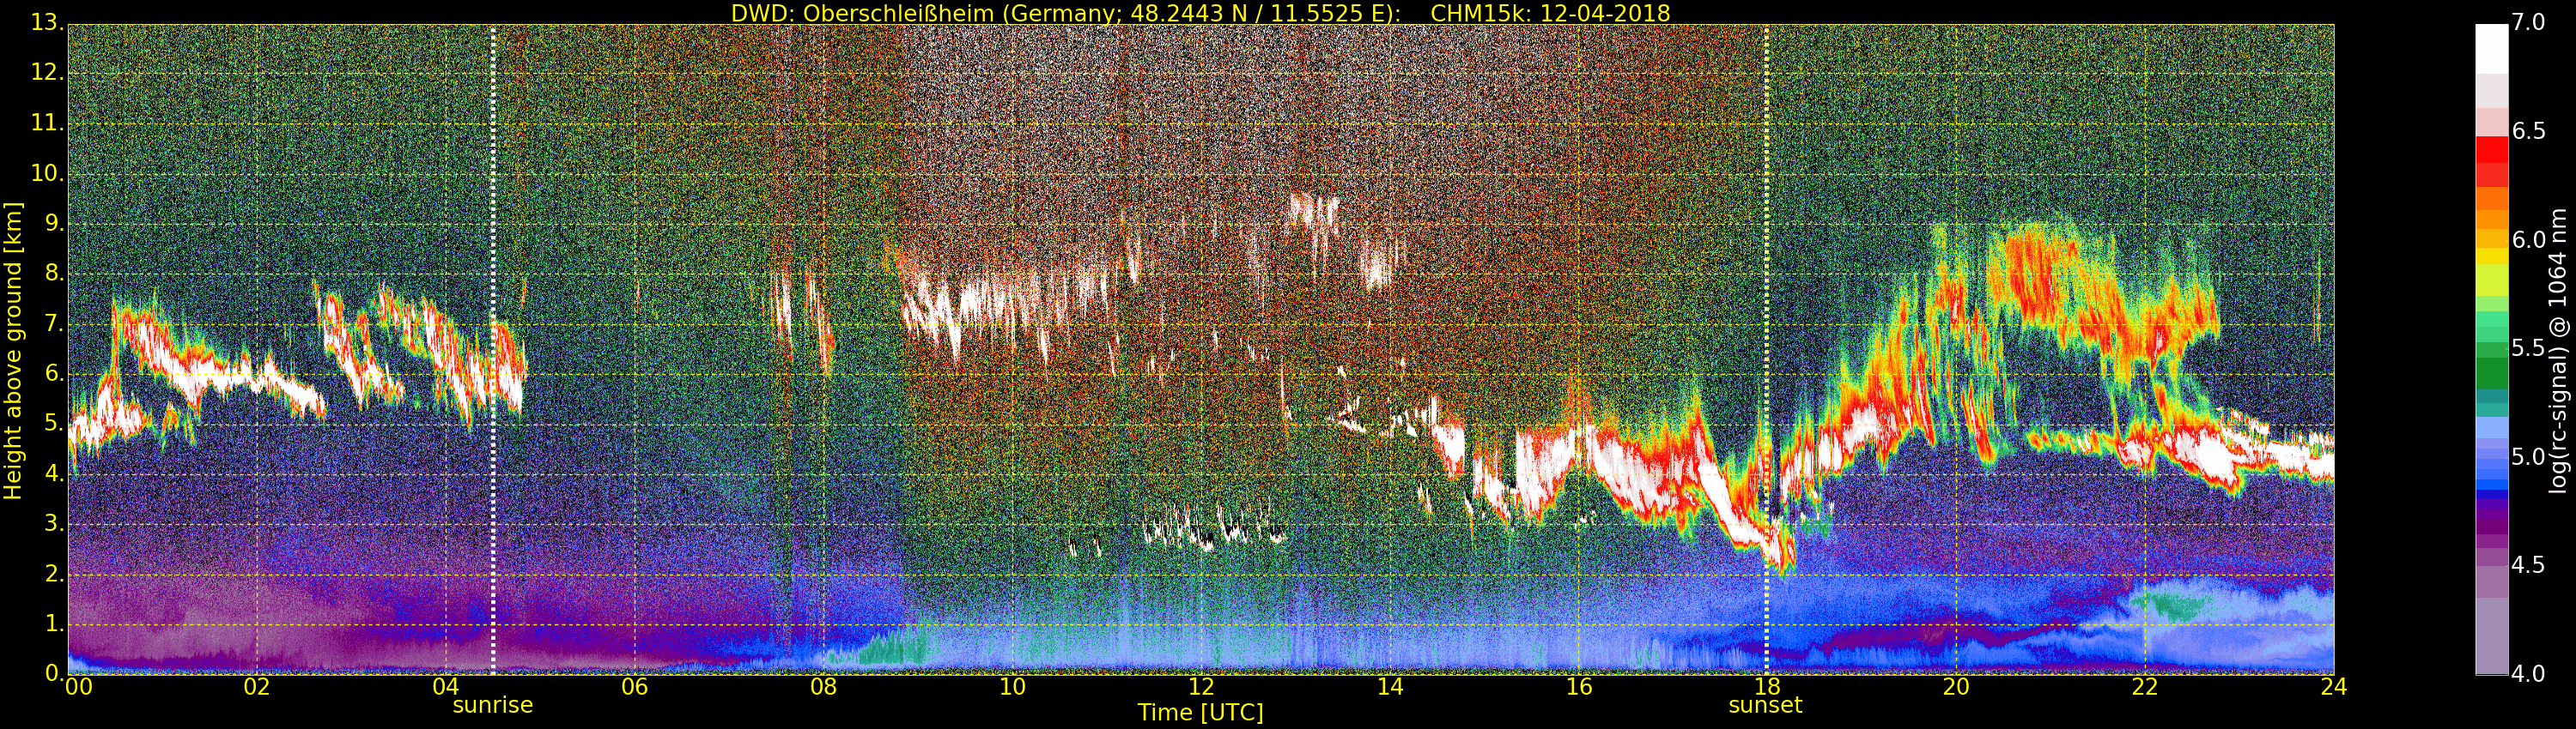Click the 'log(rc-signal) @ 1064 nm' colorbar label
Viewport: 2576px width, 729px height.
click(x=2557, y=351)
